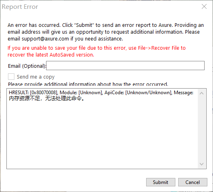Click the Chinese memory error message line

(x=46, y=98)
